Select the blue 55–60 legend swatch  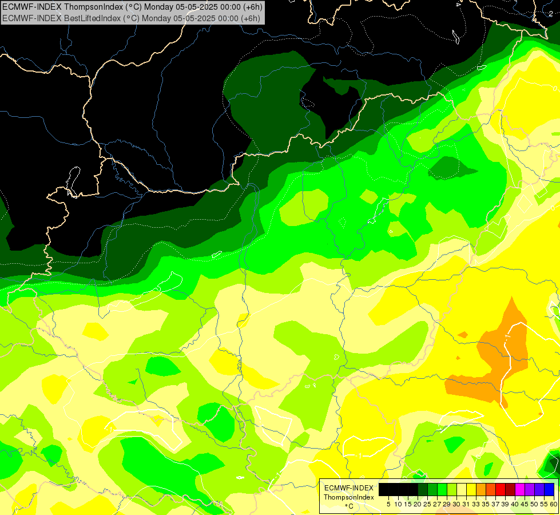(x=549, y=489)
